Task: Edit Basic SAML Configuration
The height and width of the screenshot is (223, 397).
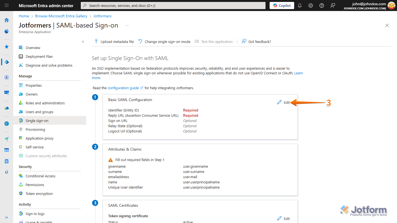Action: [284, 102]
